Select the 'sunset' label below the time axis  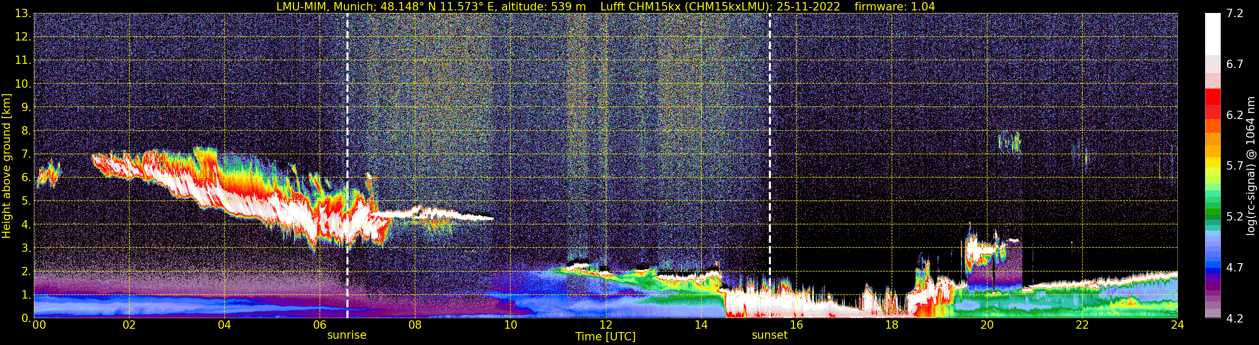(x=770, y=335)
